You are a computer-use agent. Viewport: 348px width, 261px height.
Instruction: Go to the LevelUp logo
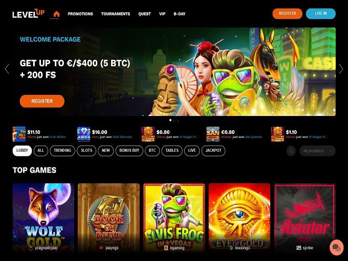coord(29,14)
